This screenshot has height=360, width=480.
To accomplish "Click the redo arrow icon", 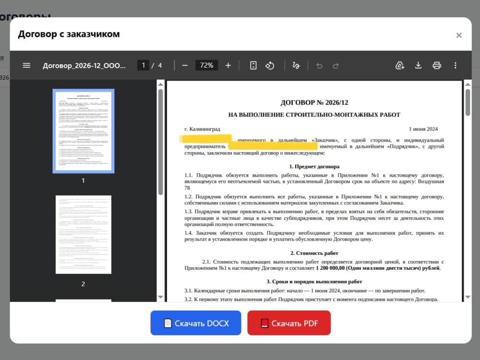I will [x=336, y=65].
